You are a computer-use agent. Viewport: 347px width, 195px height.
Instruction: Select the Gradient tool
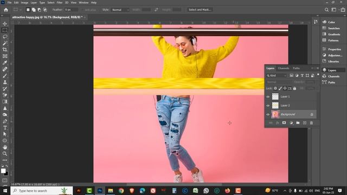pos(5,102)
